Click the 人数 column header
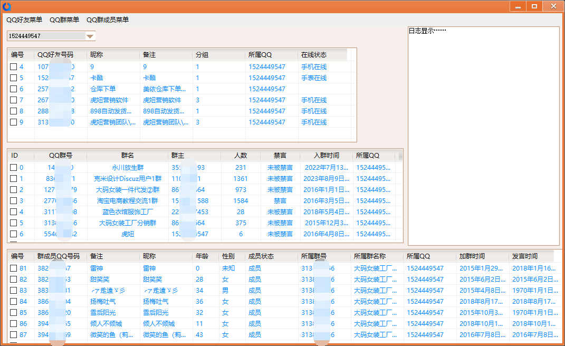This screenshot has height=346, width=565. [x=241, y=156]
